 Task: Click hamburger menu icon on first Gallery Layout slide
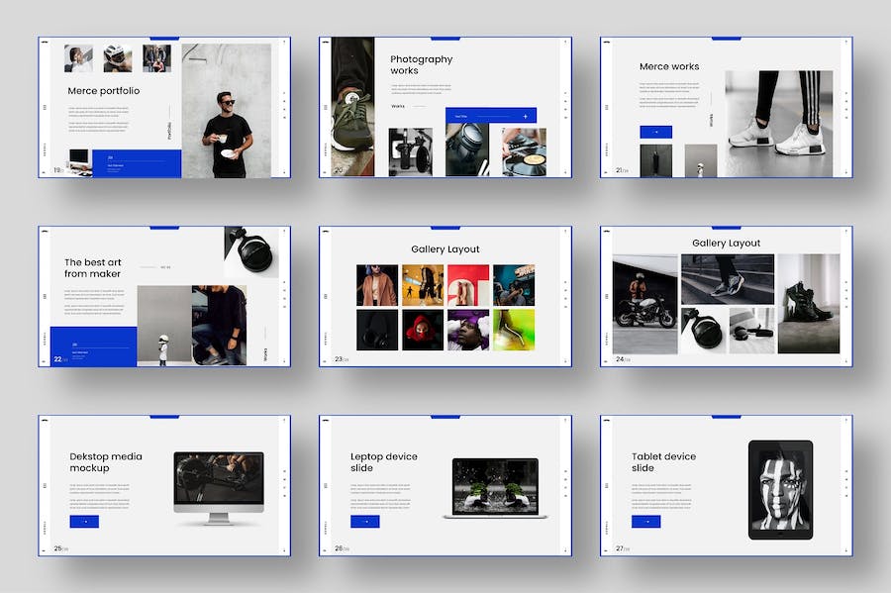325,296
